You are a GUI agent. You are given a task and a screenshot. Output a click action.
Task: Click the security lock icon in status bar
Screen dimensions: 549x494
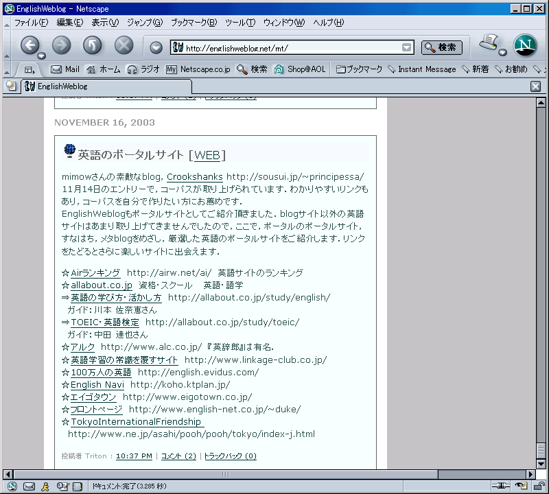pyautogui.click(x=539, y=486)
